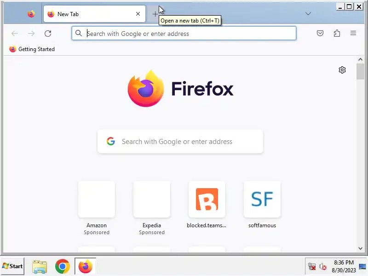368x276 pixels.
Task: Launch Chrome from the taskbar
Action: (x=62, y=266)
